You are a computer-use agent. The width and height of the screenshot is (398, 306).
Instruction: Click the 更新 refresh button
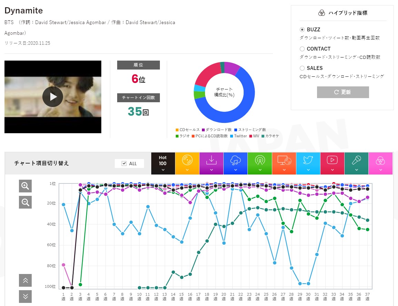(x=343, y=92)
